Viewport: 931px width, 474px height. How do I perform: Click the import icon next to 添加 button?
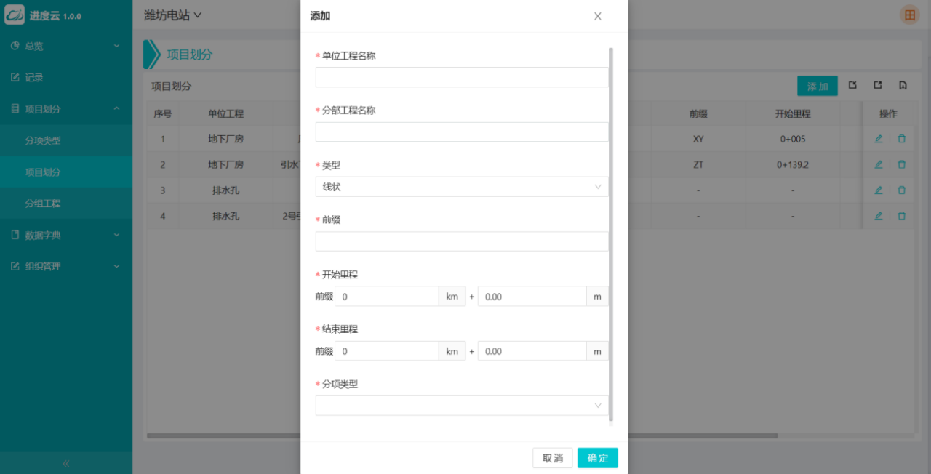pyautogui.click(x=852, y=86)
